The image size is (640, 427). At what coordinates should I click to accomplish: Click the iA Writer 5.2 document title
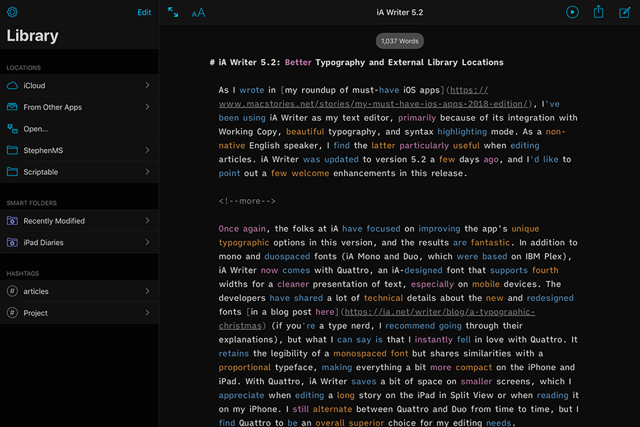399,12
